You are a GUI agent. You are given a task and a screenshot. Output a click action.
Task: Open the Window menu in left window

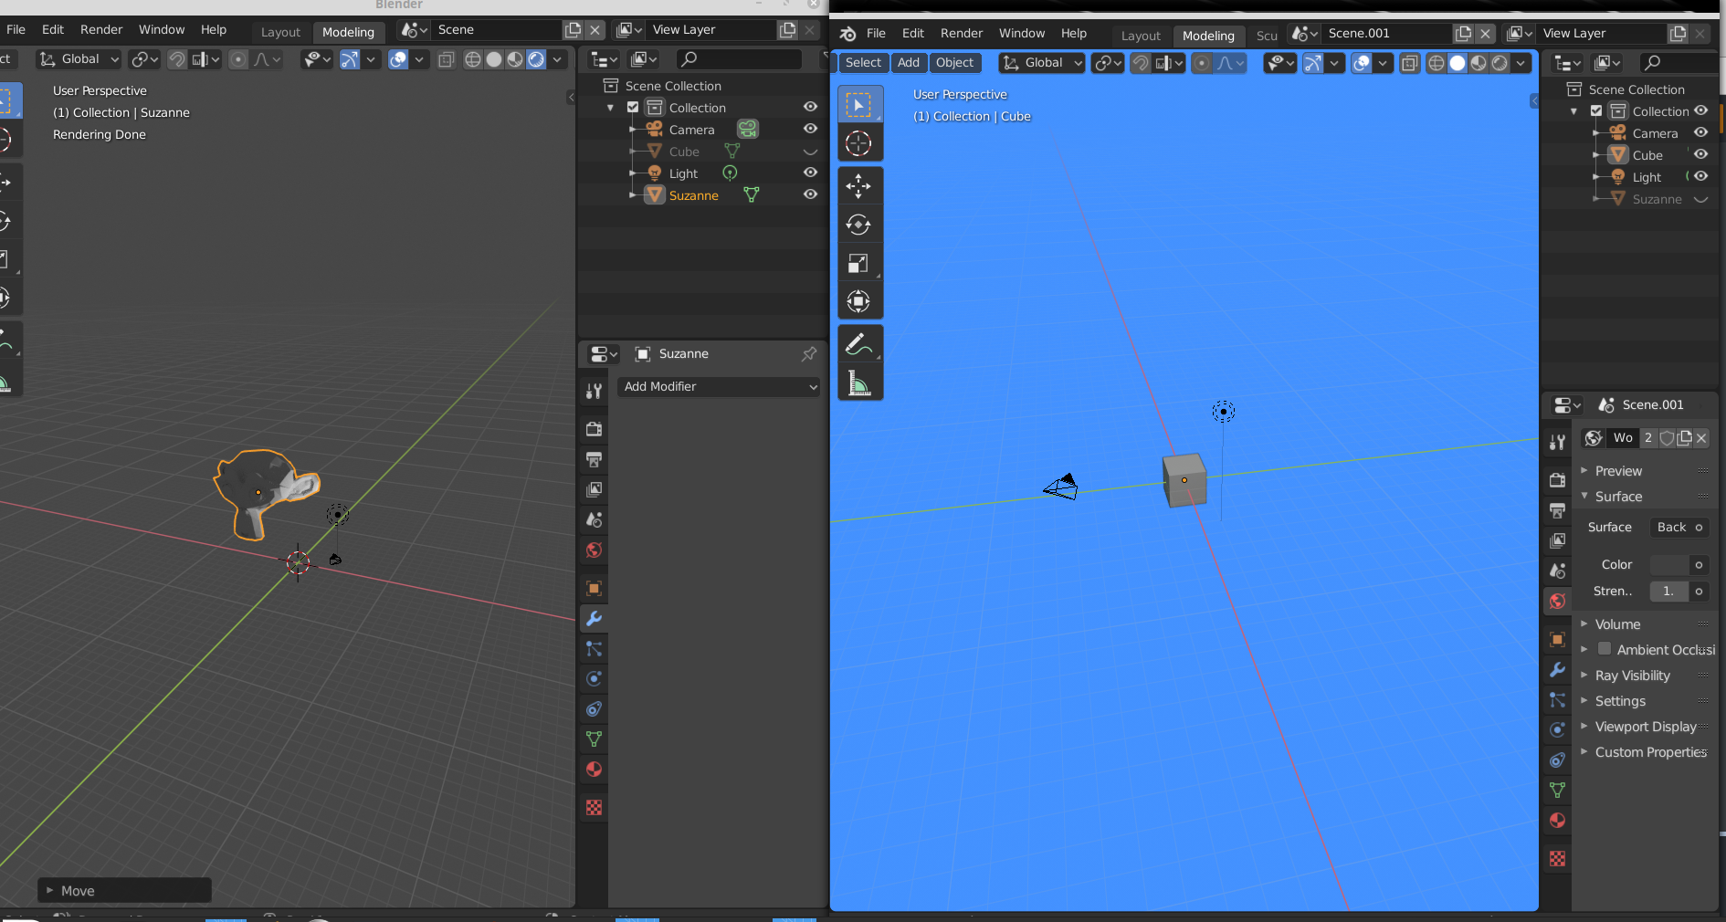pos(162,30)
